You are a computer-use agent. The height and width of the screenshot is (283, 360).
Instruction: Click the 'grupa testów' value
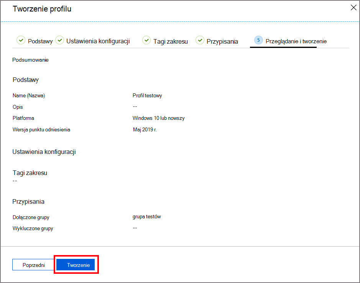click(147, 217)
